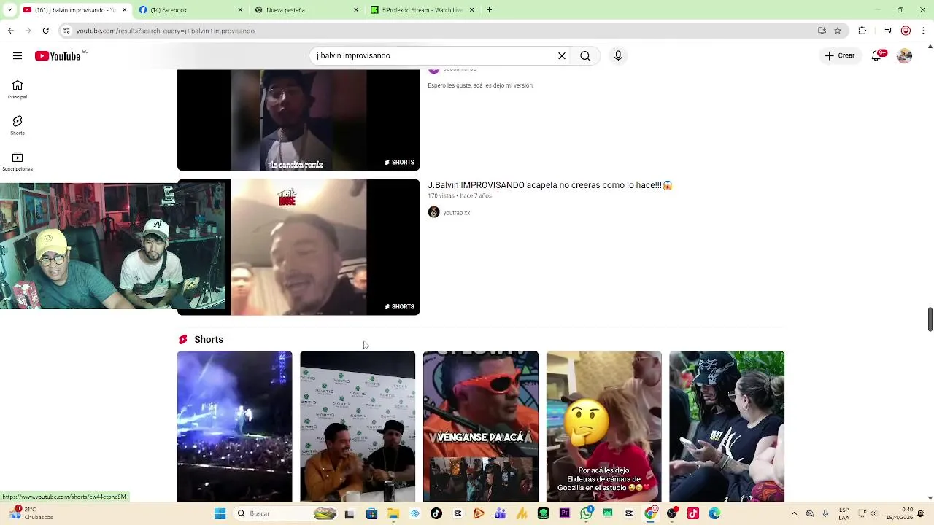This screenshot has height=525, width=934.
Task: Open the YouTube account avatar menu
Action: tap(905, 55)
